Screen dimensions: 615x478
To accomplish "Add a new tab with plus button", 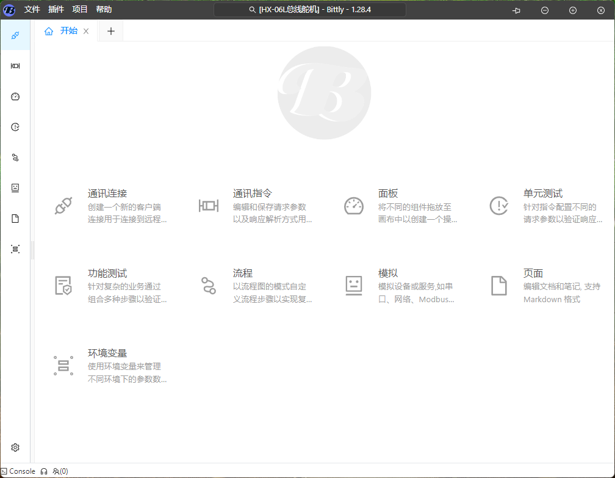I will click(x=110, y=32).
